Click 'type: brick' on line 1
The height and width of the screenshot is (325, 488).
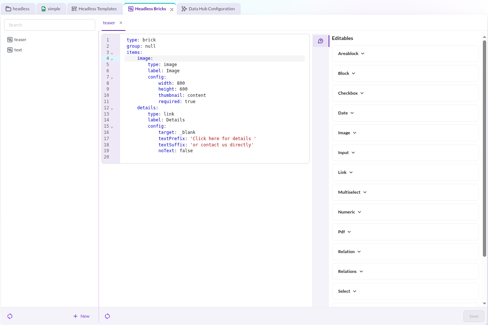141,40
